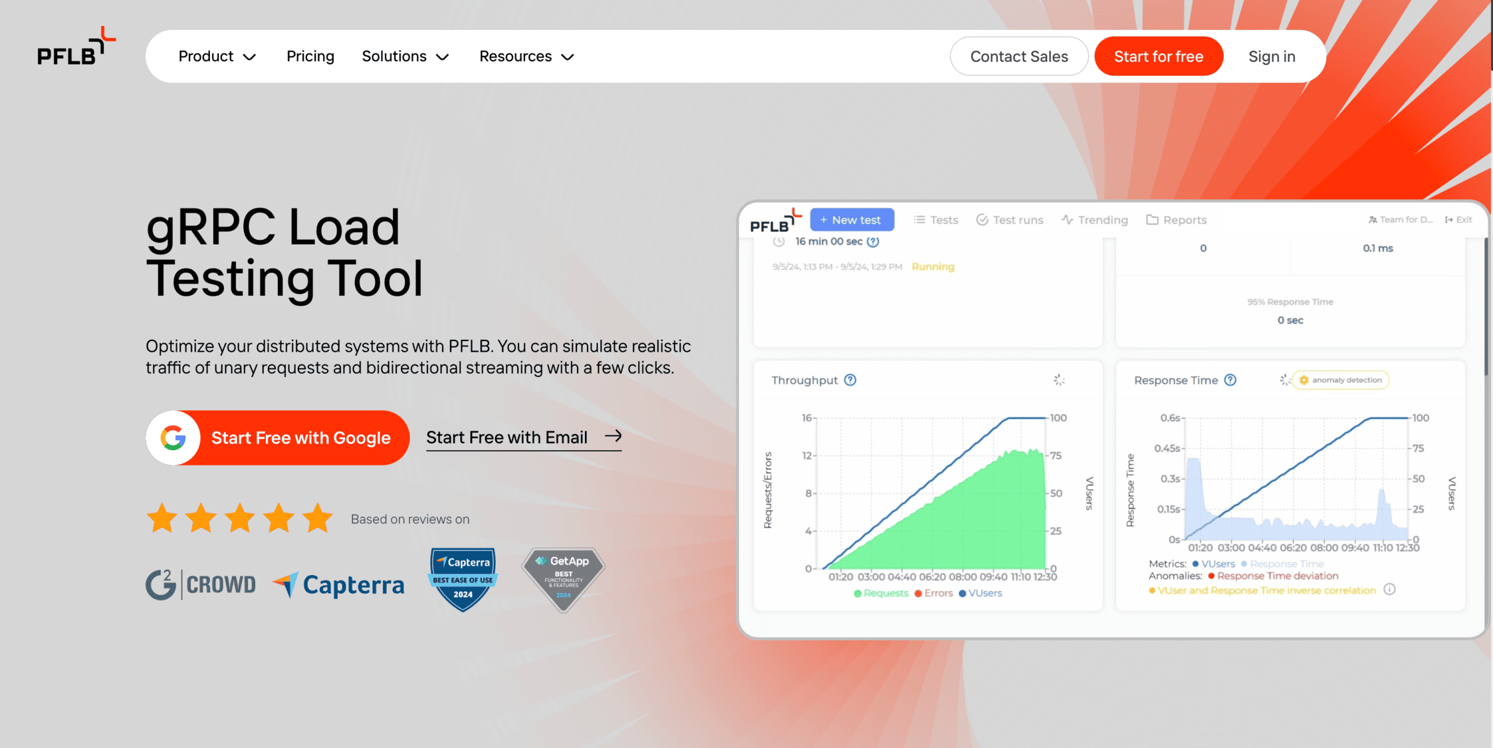Click the Start for free button

tap(1158, 57)
